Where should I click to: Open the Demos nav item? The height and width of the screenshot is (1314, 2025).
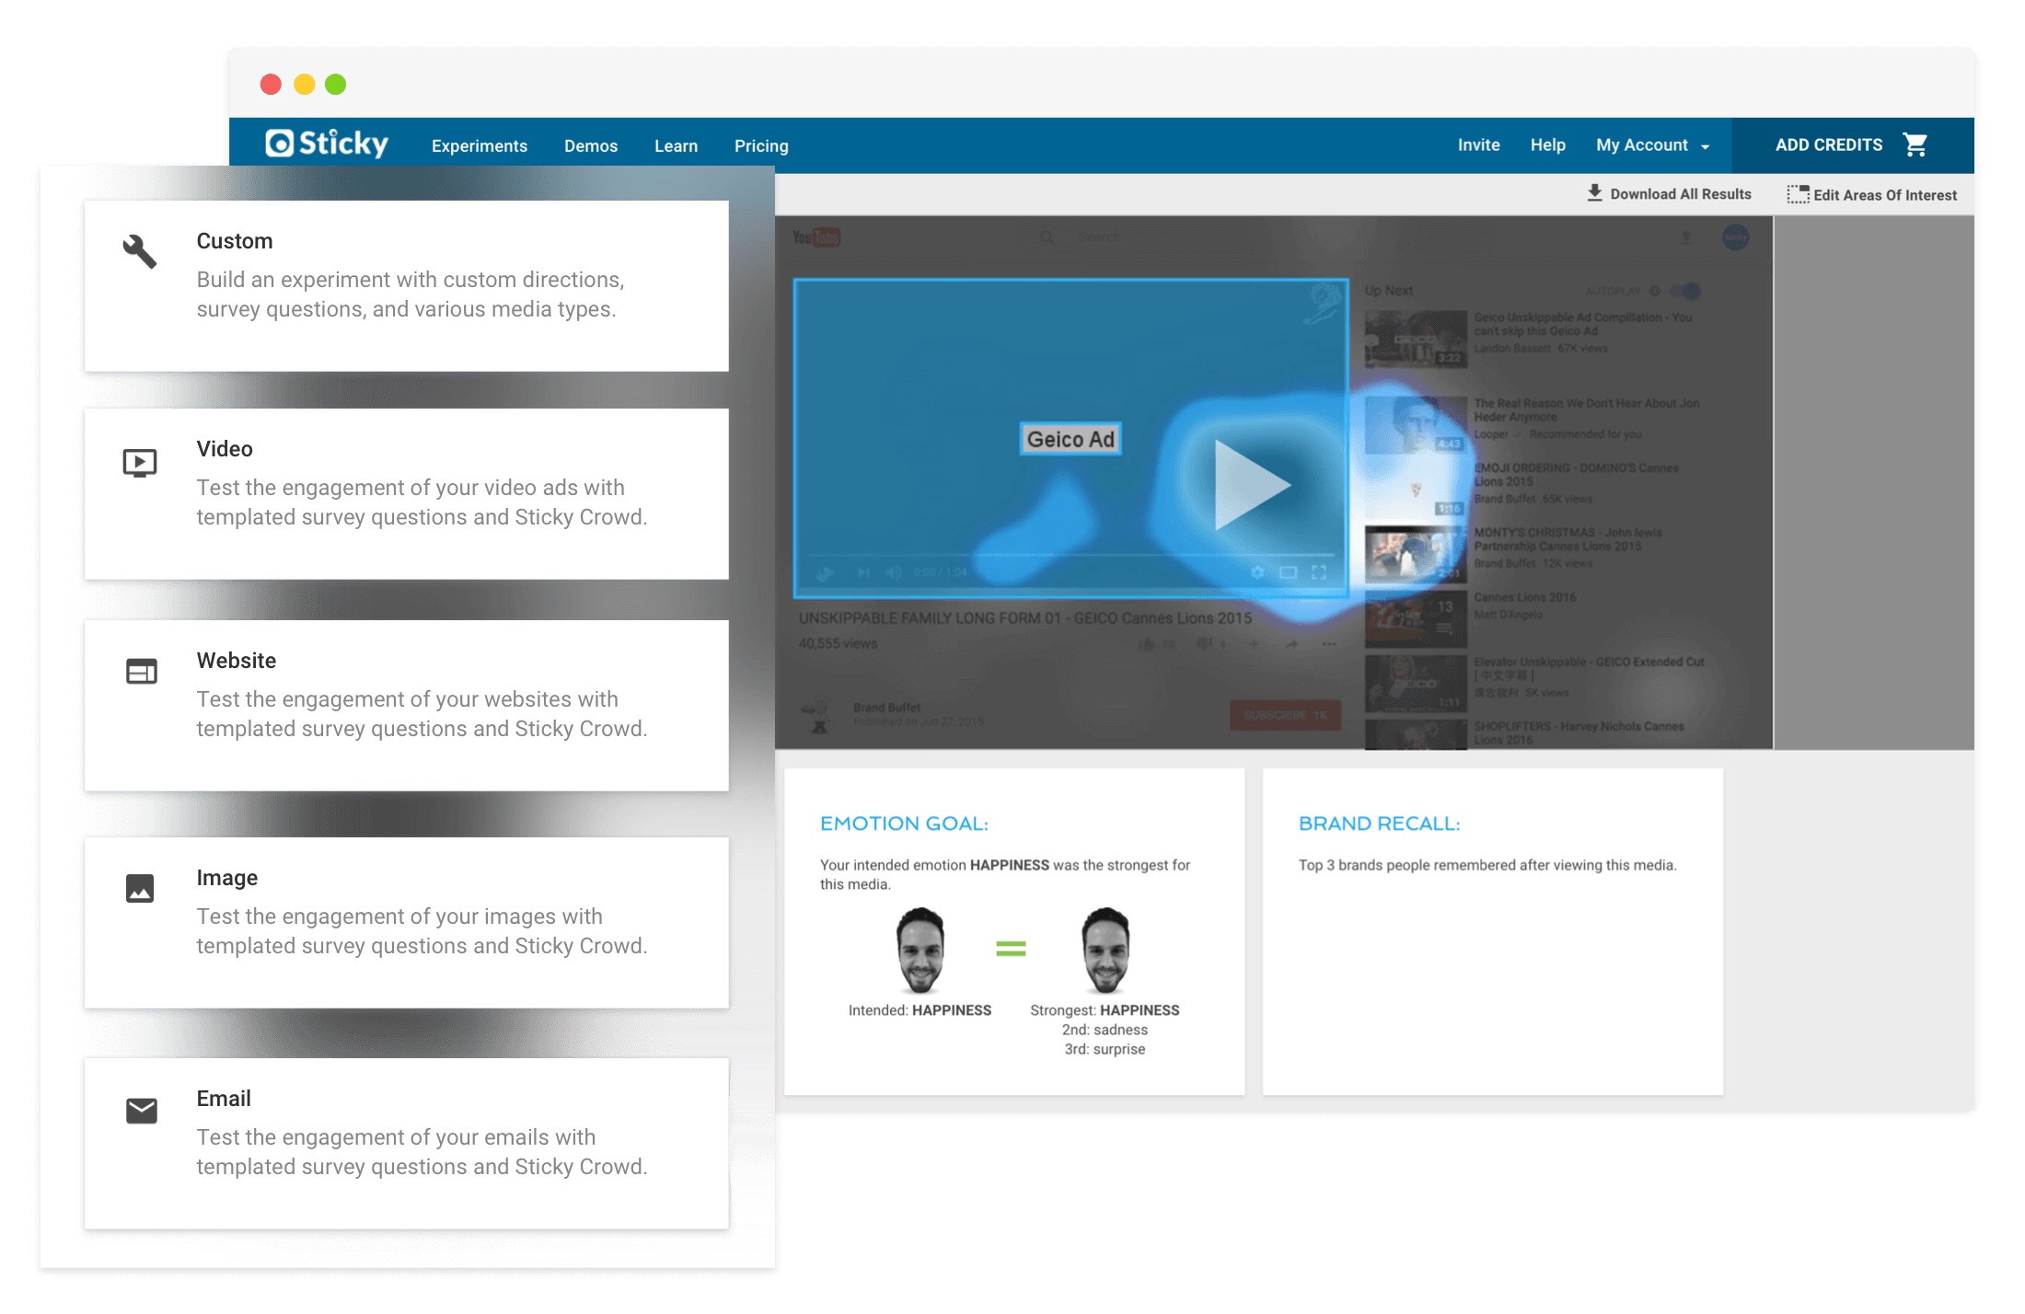tap(590, 146)
